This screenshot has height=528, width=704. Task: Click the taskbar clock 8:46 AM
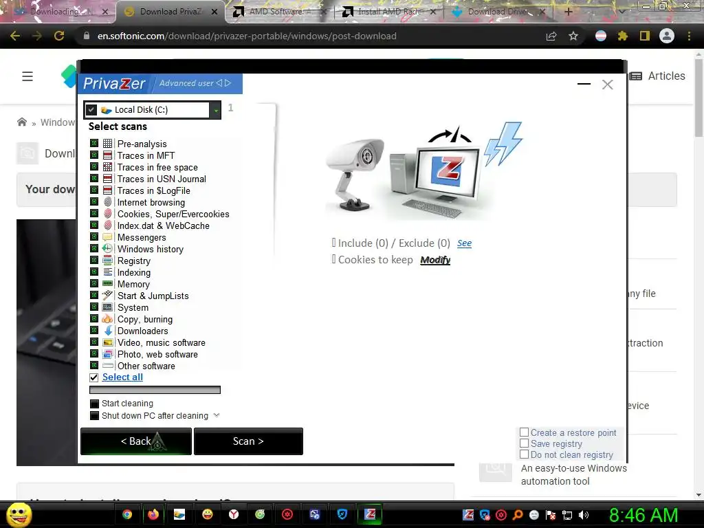(643, 515)
